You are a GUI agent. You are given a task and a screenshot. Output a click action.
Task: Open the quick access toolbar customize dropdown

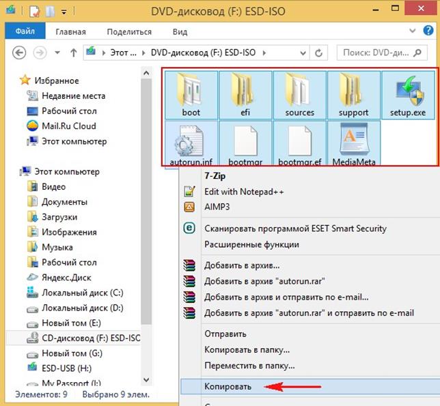(64, 12)
